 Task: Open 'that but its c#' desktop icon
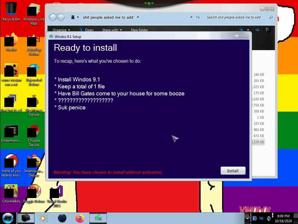point(11,103)
